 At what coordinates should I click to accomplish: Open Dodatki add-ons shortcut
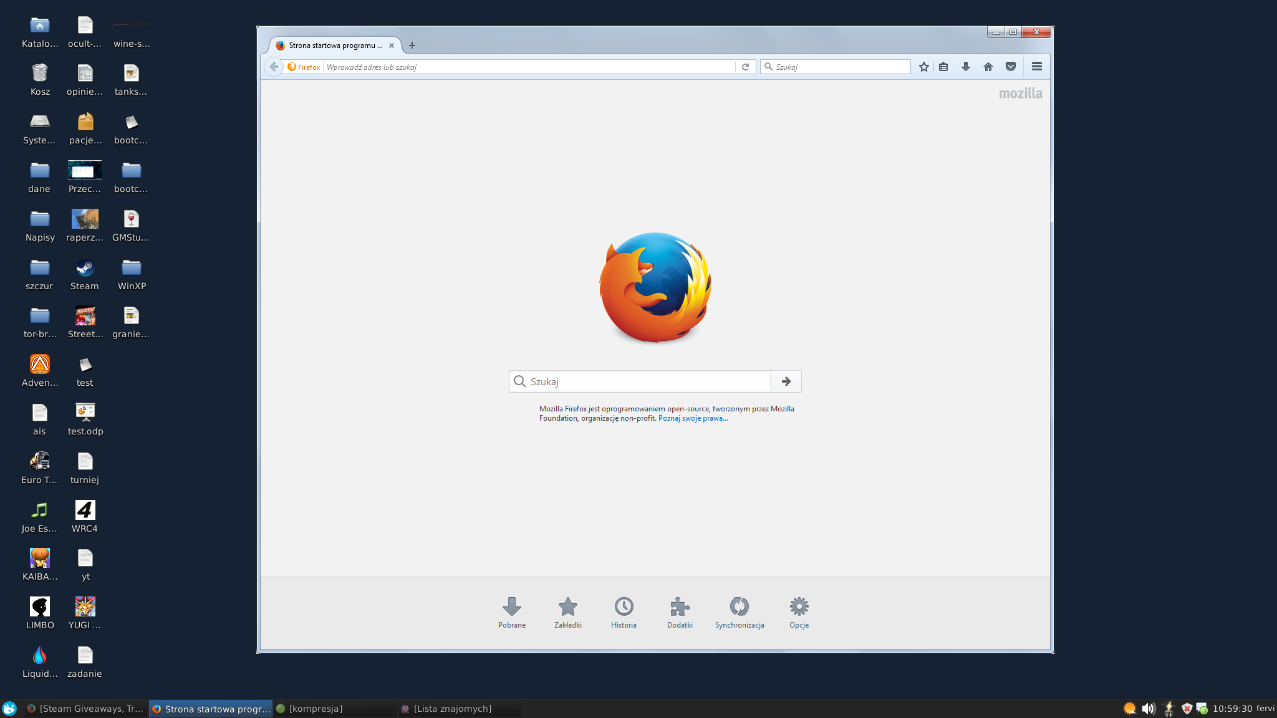(x=680, y=612)
